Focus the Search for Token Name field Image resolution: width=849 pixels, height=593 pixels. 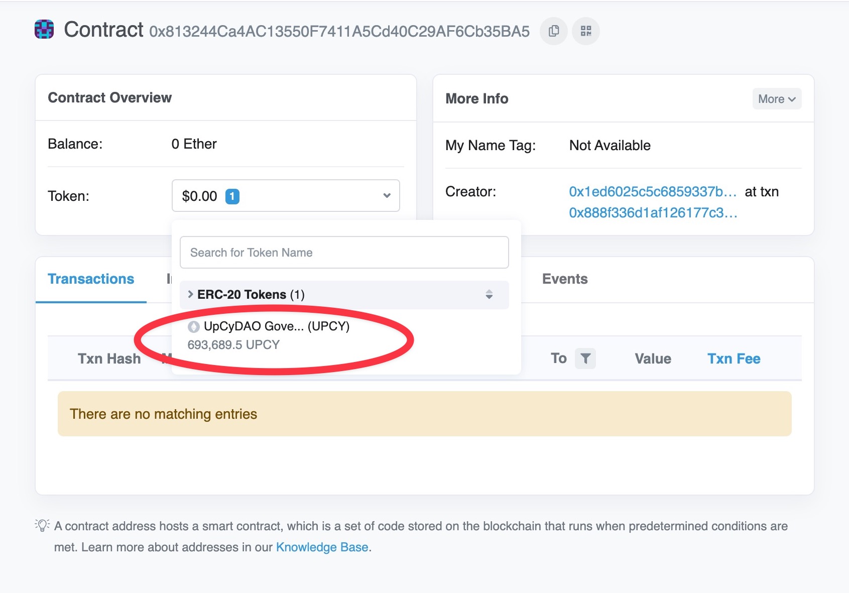pyautogui.click(x=344, y=253)
